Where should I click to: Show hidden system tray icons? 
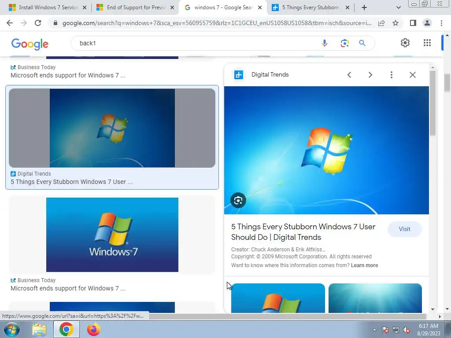coord(374,330)
